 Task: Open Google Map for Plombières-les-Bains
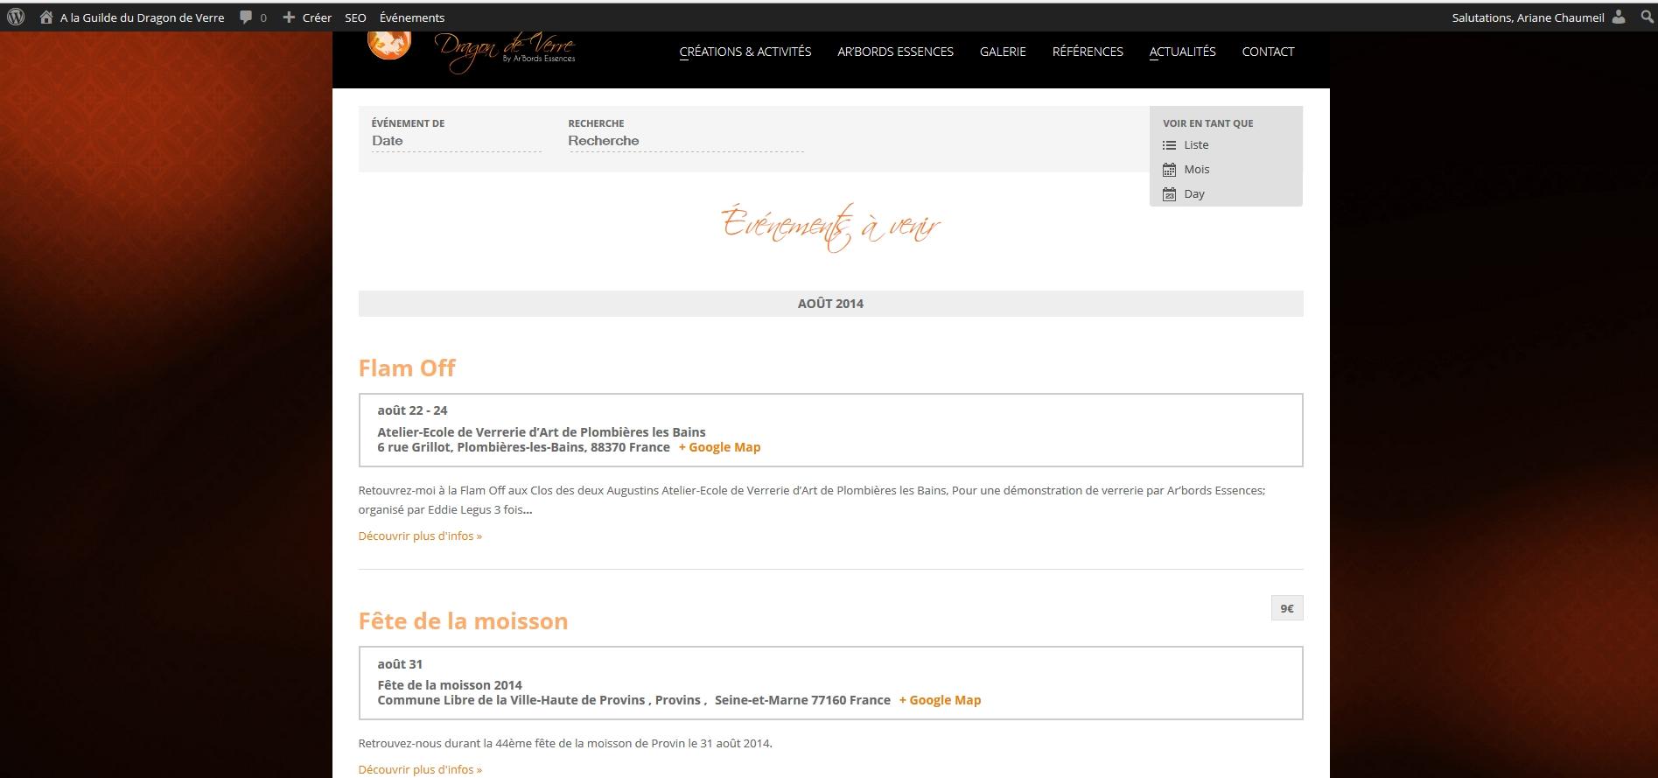[x=719, y=447]
